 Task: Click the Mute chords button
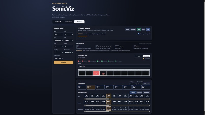click(x=147, y=84)
